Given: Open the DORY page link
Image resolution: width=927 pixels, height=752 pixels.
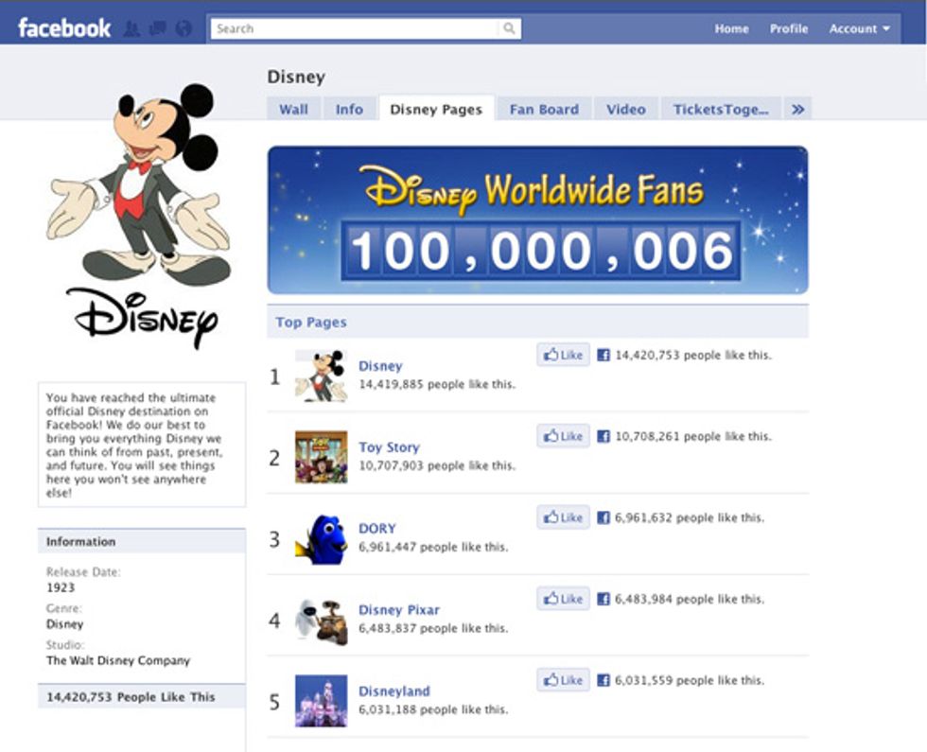Looking at the screenshot, I should [376, 529].
